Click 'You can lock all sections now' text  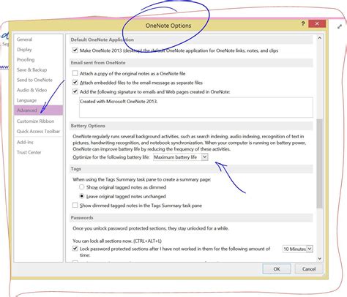[x=117, y=241]
